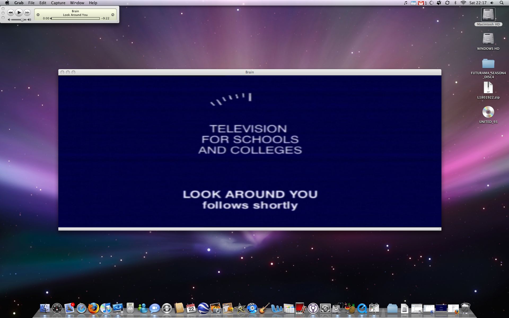Launch Safari from the Dock
The width and height of the screenshot is (509, 318).
[81, 308]
